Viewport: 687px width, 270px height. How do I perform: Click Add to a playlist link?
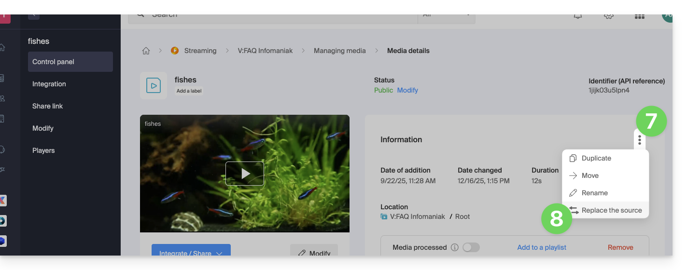(542, 247)
